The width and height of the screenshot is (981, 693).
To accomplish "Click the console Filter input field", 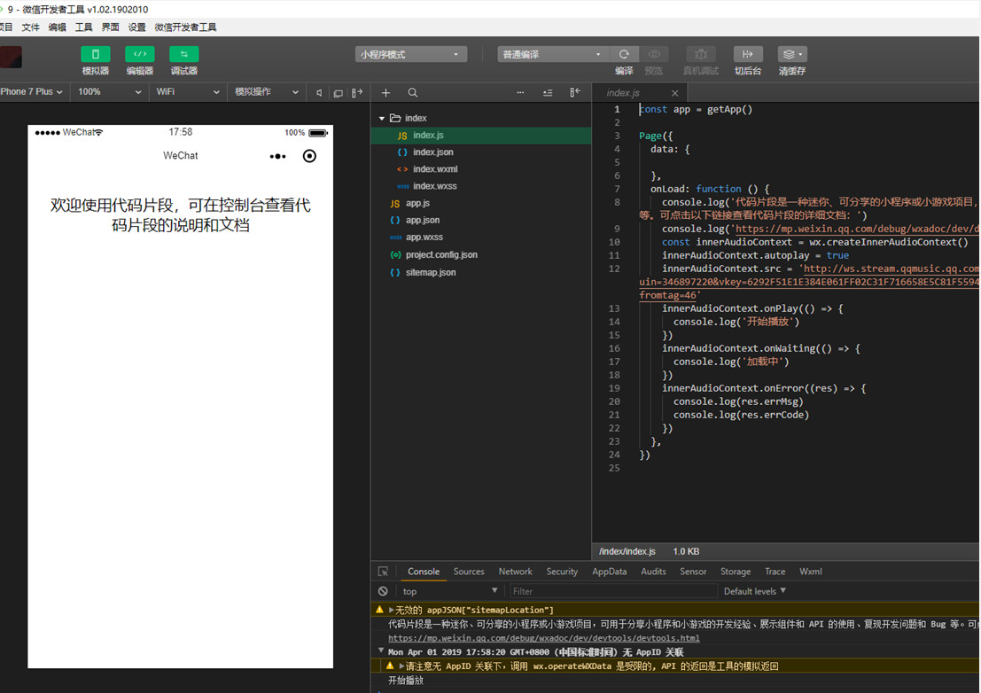I will coord(611,591).
